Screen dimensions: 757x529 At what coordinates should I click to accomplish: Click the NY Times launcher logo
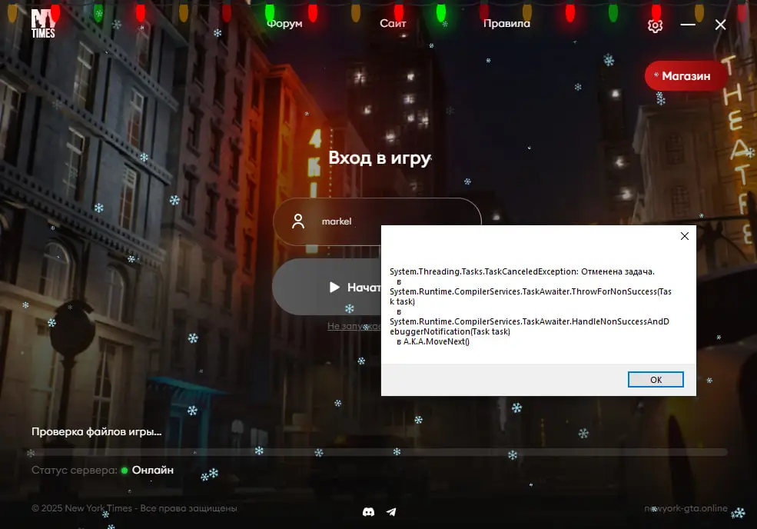(x=43, y=24)
